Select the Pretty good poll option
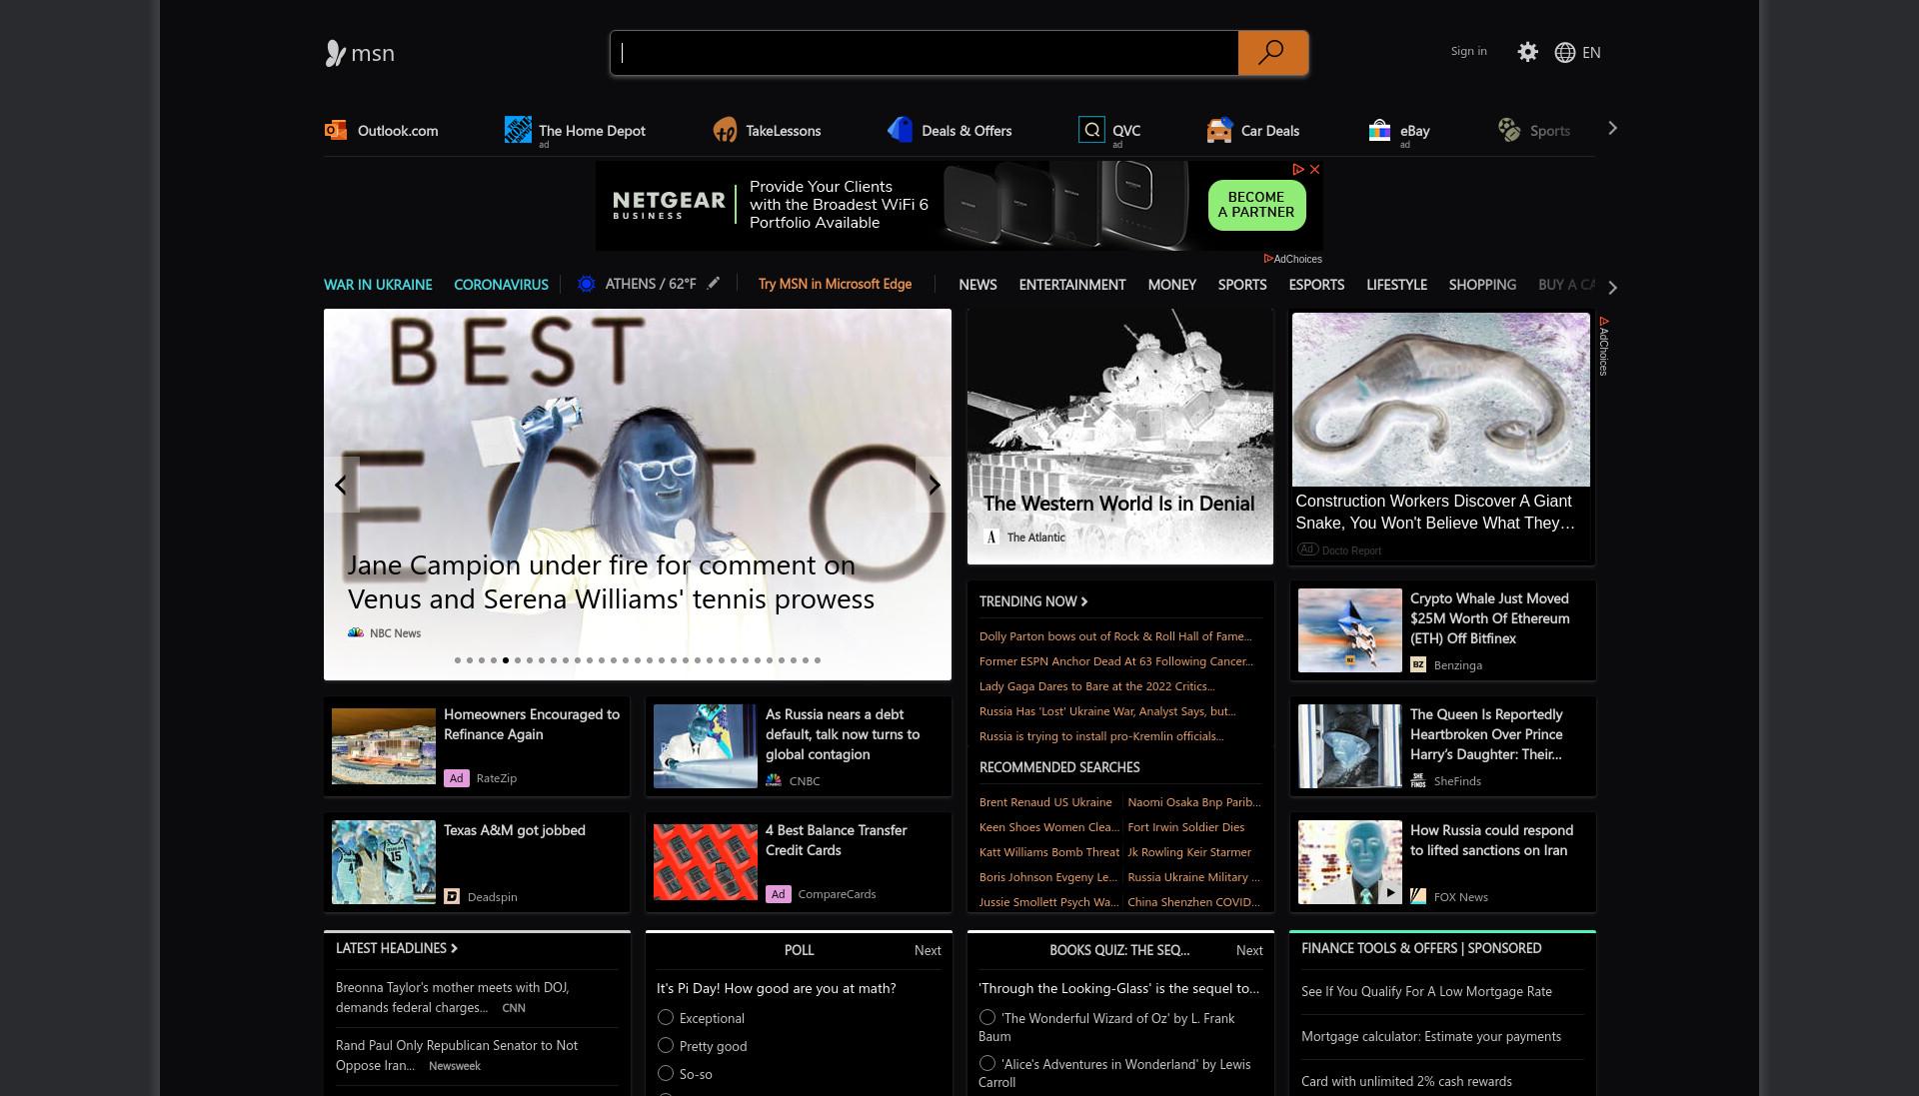Image resolution: width=1919 pixels, height=1096 pixels. (x=666, y=1045)
